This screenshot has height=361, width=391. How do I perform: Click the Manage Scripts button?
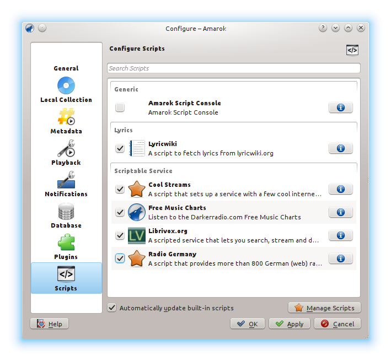pyautogui.click(x=324, y=308)
